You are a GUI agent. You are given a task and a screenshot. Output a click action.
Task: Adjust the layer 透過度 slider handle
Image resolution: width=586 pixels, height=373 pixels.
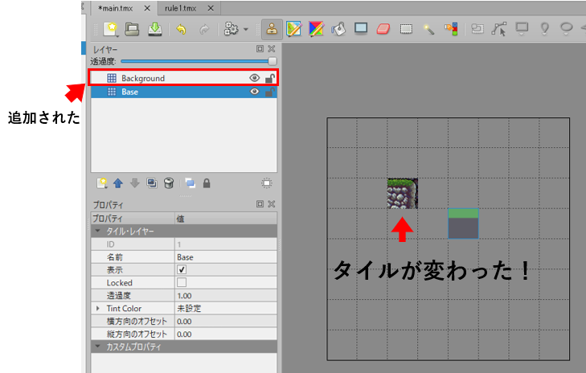(273, 61)
